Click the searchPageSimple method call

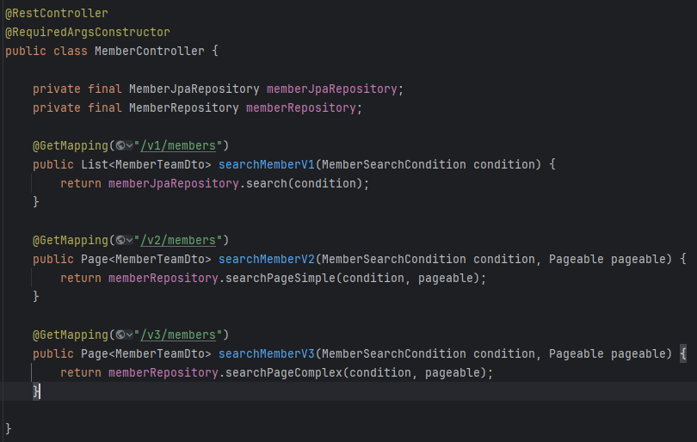point(281,278)
